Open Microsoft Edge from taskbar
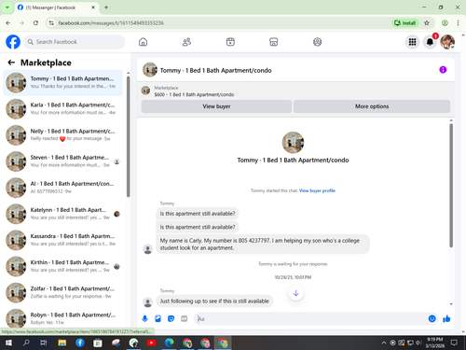466x350 pixels. [170, 343]
